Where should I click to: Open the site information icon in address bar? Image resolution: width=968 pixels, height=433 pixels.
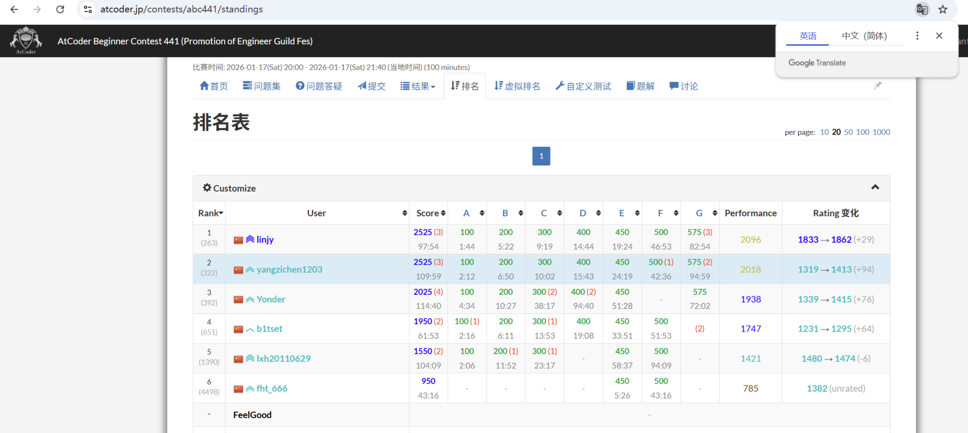[x=88, y=9]
